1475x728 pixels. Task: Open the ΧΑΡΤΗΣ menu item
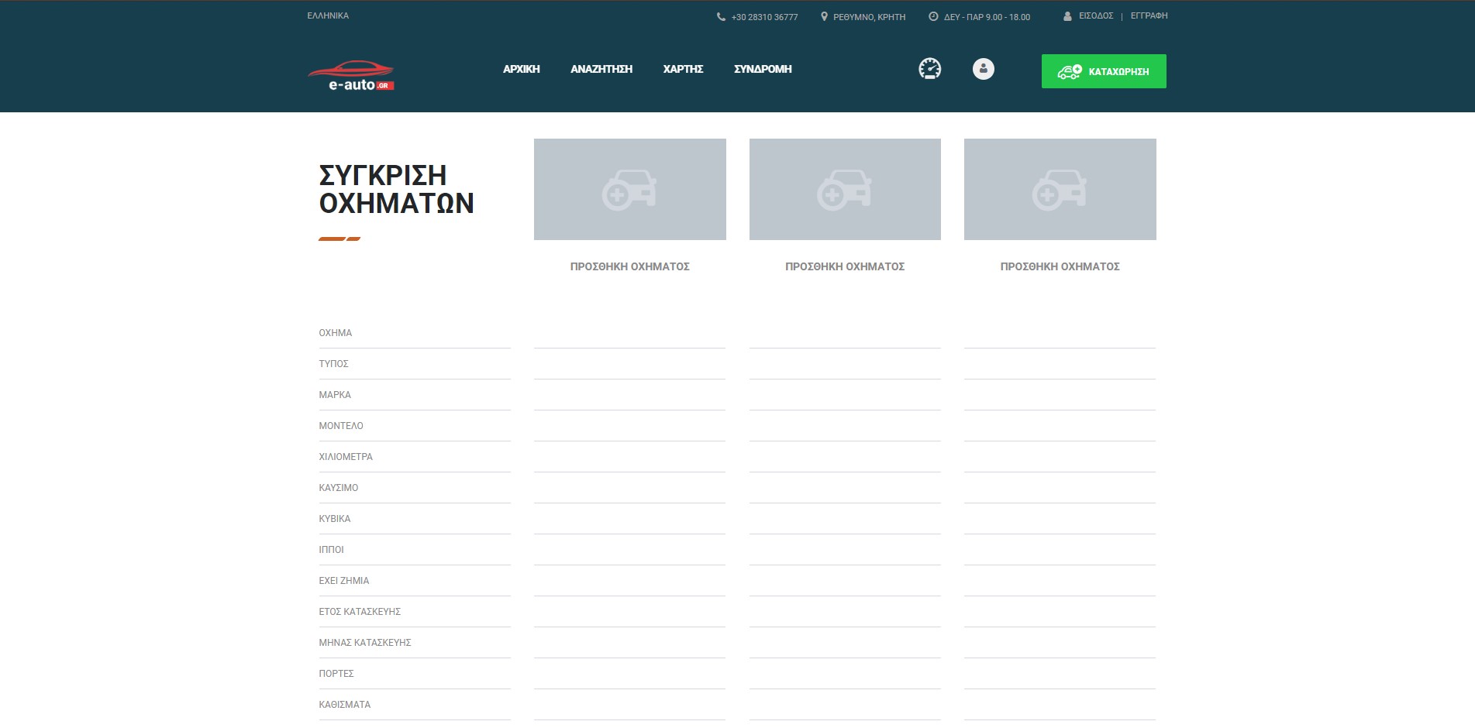pyautogui.click(x=683, y=69)
